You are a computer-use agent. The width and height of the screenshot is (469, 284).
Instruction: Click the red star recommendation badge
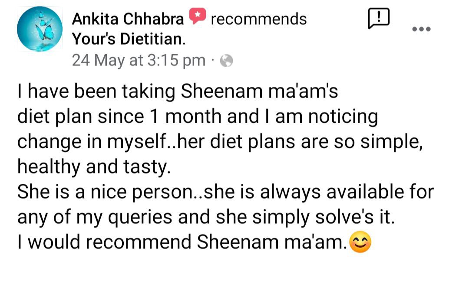pos(198,16)
